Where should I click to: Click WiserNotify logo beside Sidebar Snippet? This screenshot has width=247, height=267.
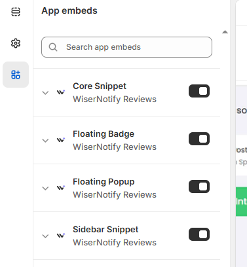click(61, 236)
